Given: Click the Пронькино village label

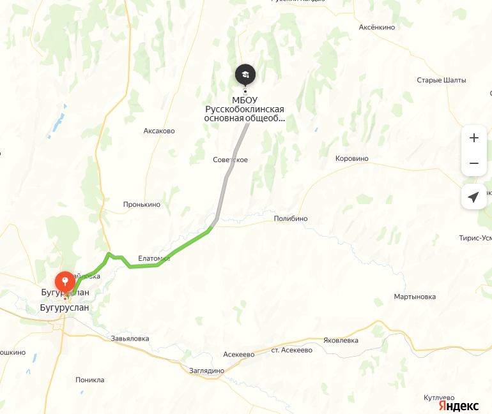Looking at the screenshot, I should [x=142, y=205].
